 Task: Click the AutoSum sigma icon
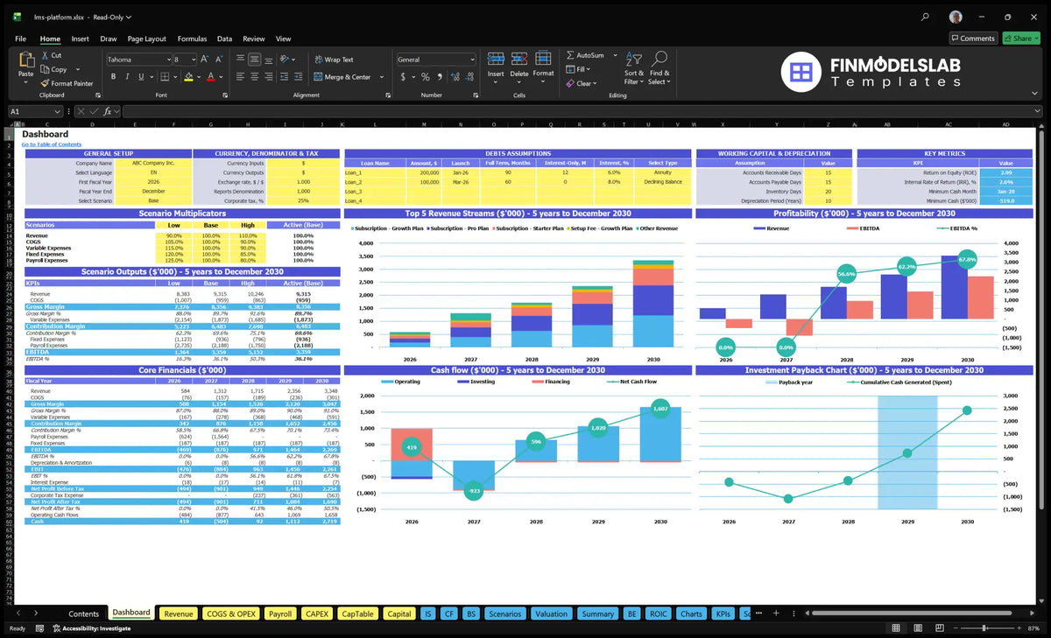click(x=570, y=55)
